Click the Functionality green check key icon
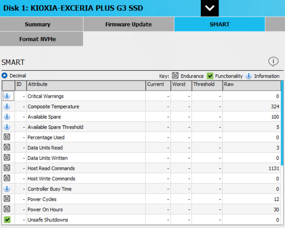Image resolution: width=285 pixels, height=228 pixels. [x=210, y=76]
